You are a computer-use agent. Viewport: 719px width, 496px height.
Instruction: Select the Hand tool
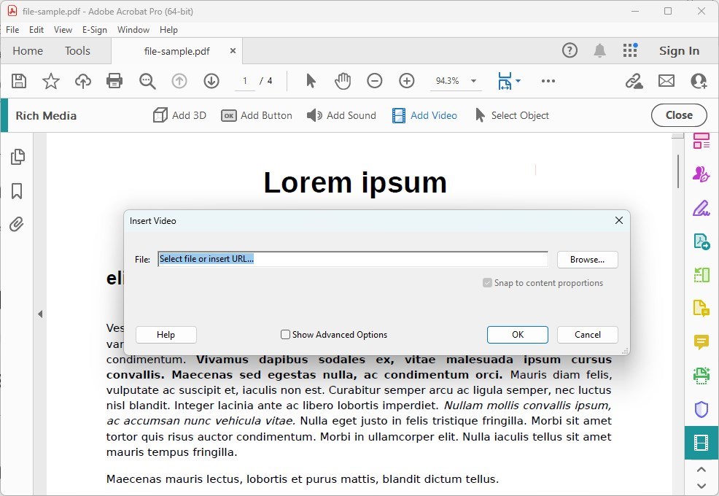342,81
